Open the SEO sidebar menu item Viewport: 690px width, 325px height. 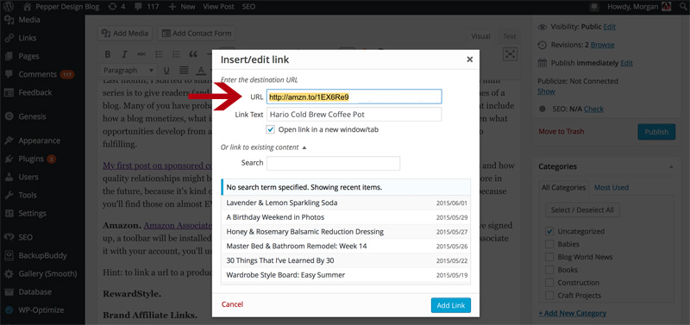[25, 237]
